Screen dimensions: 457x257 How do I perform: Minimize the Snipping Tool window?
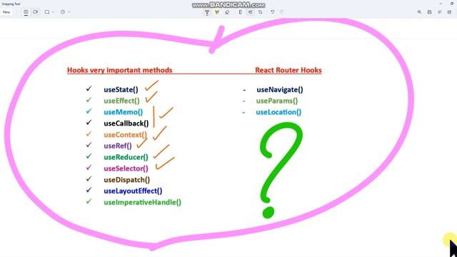click(441, 4)
